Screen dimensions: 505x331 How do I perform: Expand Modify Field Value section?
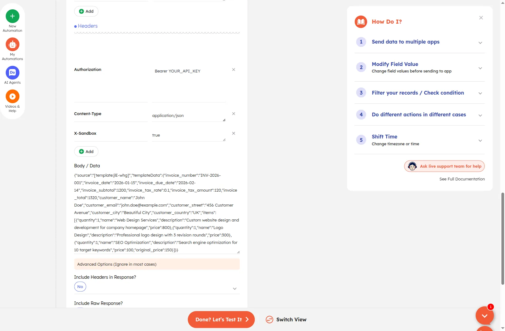(480, 68)
